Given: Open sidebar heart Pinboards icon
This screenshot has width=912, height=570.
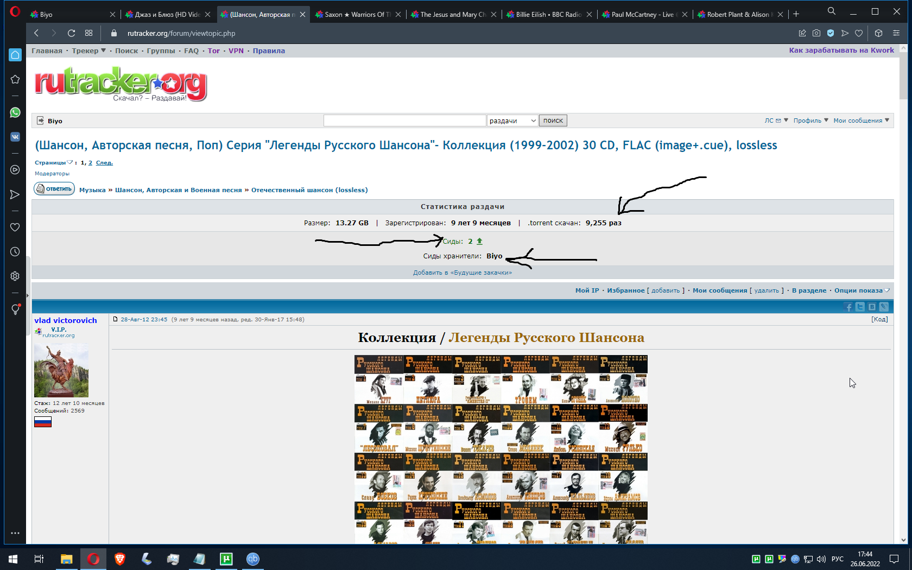Looking at the screenshot, I should pyautogui.click(x=15, y=227).
